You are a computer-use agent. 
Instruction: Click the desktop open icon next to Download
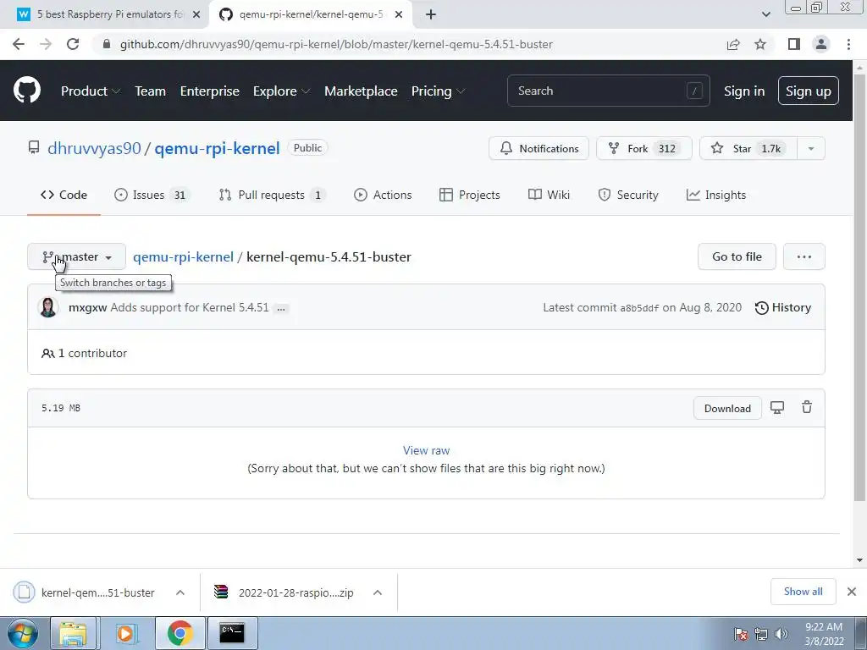(777, 408)
